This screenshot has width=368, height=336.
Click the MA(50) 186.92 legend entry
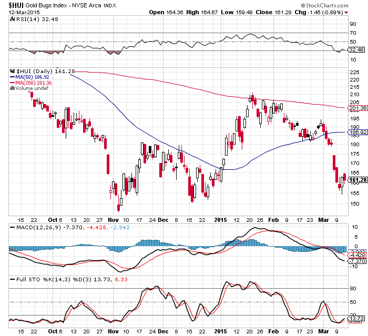point(29,77)
